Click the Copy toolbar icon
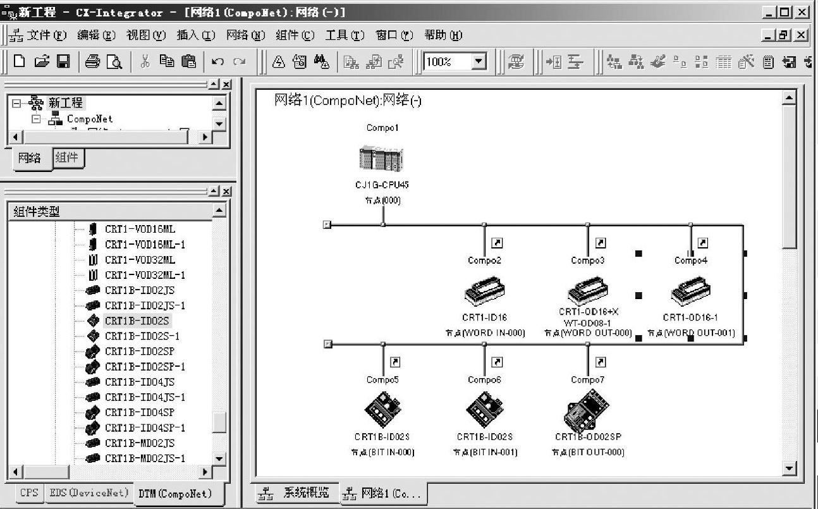 click(167, 61)
